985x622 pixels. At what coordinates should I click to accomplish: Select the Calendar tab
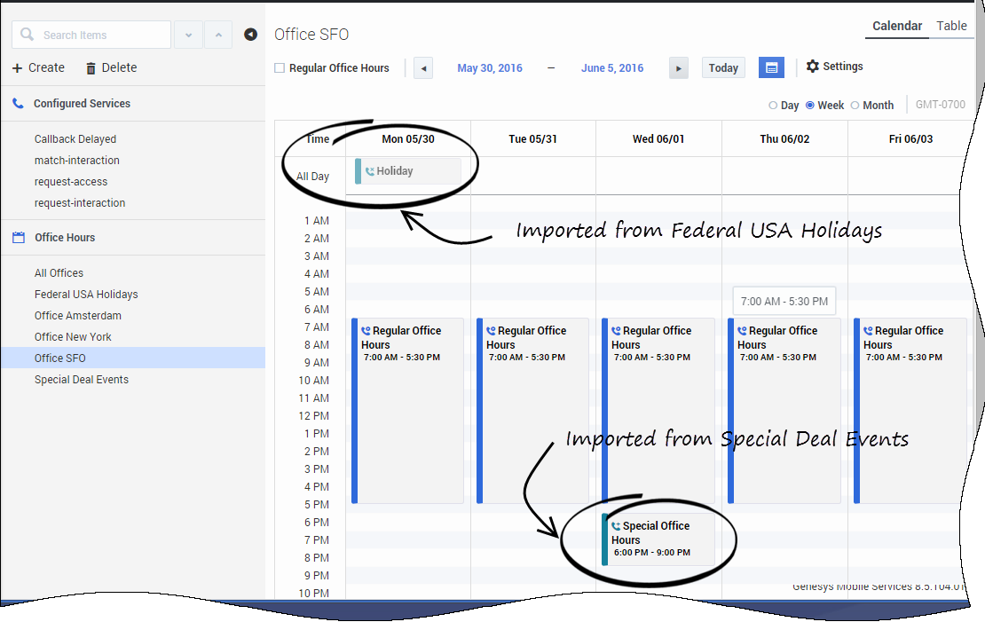pyautogui.click(x=896, y=26)
